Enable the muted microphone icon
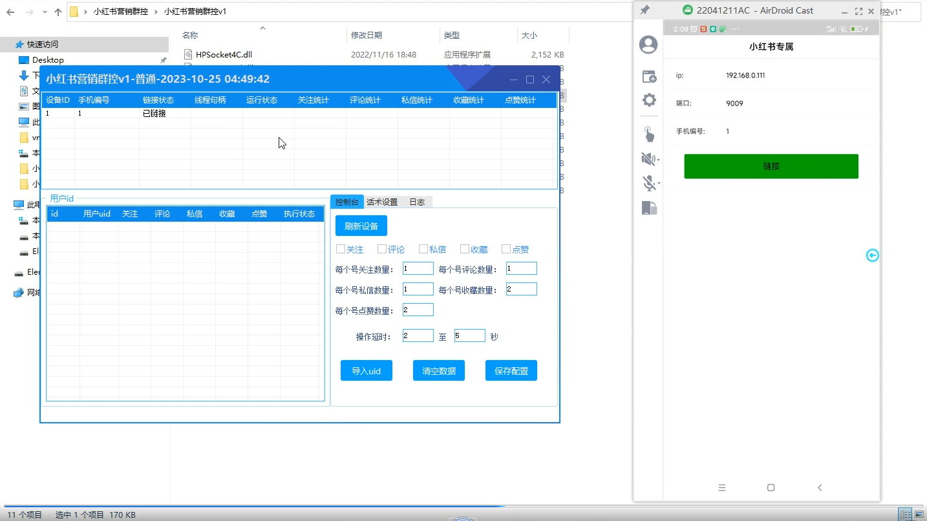Screen dimensions: 927x521 [x=648, y=184]
